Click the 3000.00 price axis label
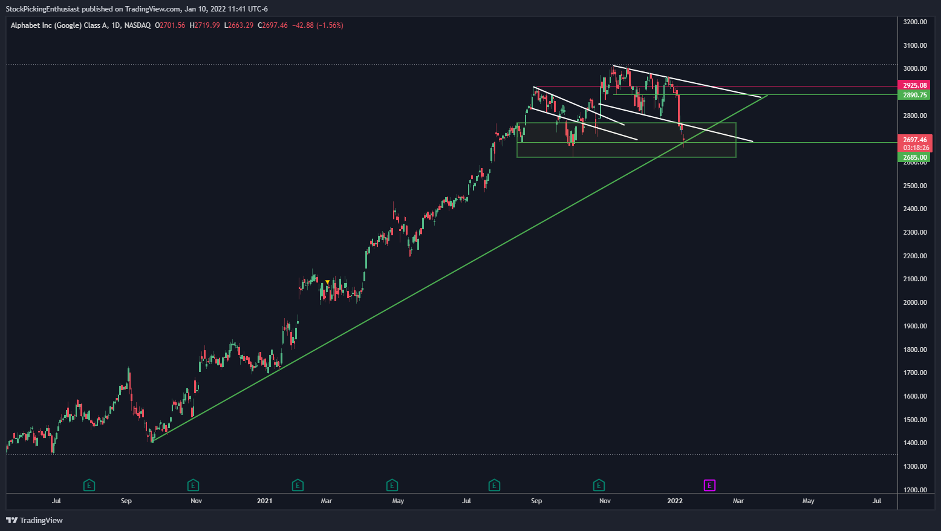The image size is (941, 531). click(915, 68)
